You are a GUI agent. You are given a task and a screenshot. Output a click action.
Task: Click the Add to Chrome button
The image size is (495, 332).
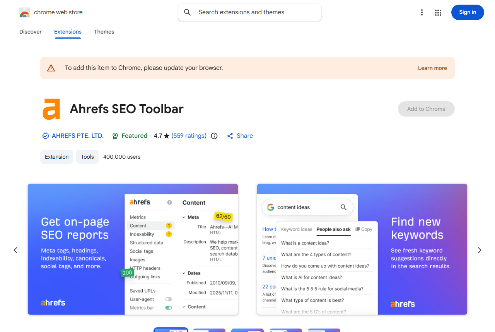pos(426,109)
